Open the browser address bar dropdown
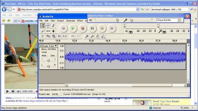The height and width of the screenshot is (111, 198). pyautogui.click(x=138, y=9)
